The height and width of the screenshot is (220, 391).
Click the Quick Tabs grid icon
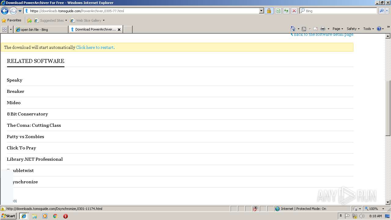4,29
